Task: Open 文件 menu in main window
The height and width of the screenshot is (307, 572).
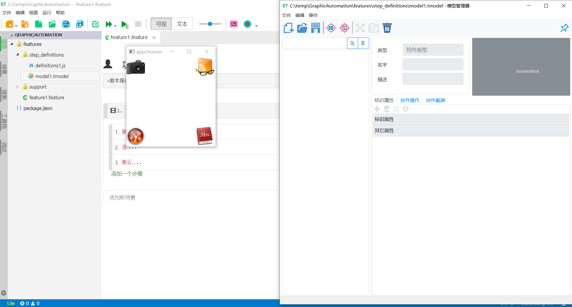Action: click(7, 13)
